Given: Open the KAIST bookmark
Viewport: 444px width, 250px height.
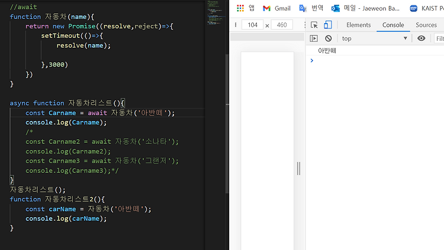Looking at the screenshot, I should (x=427, y=8).
